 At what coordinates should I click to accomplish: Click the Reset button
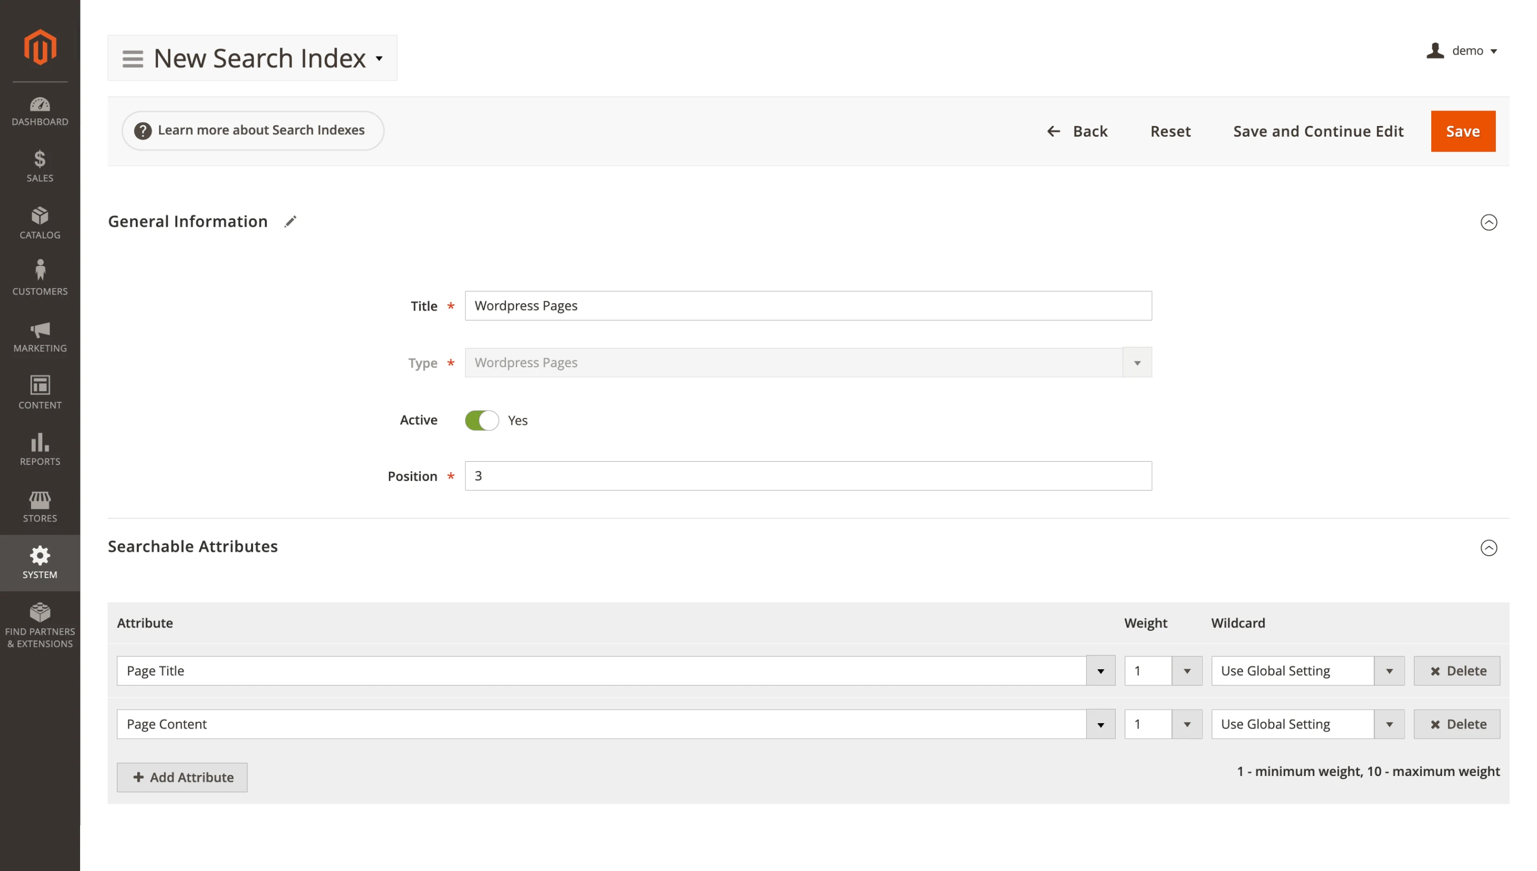pos(1170,131)
